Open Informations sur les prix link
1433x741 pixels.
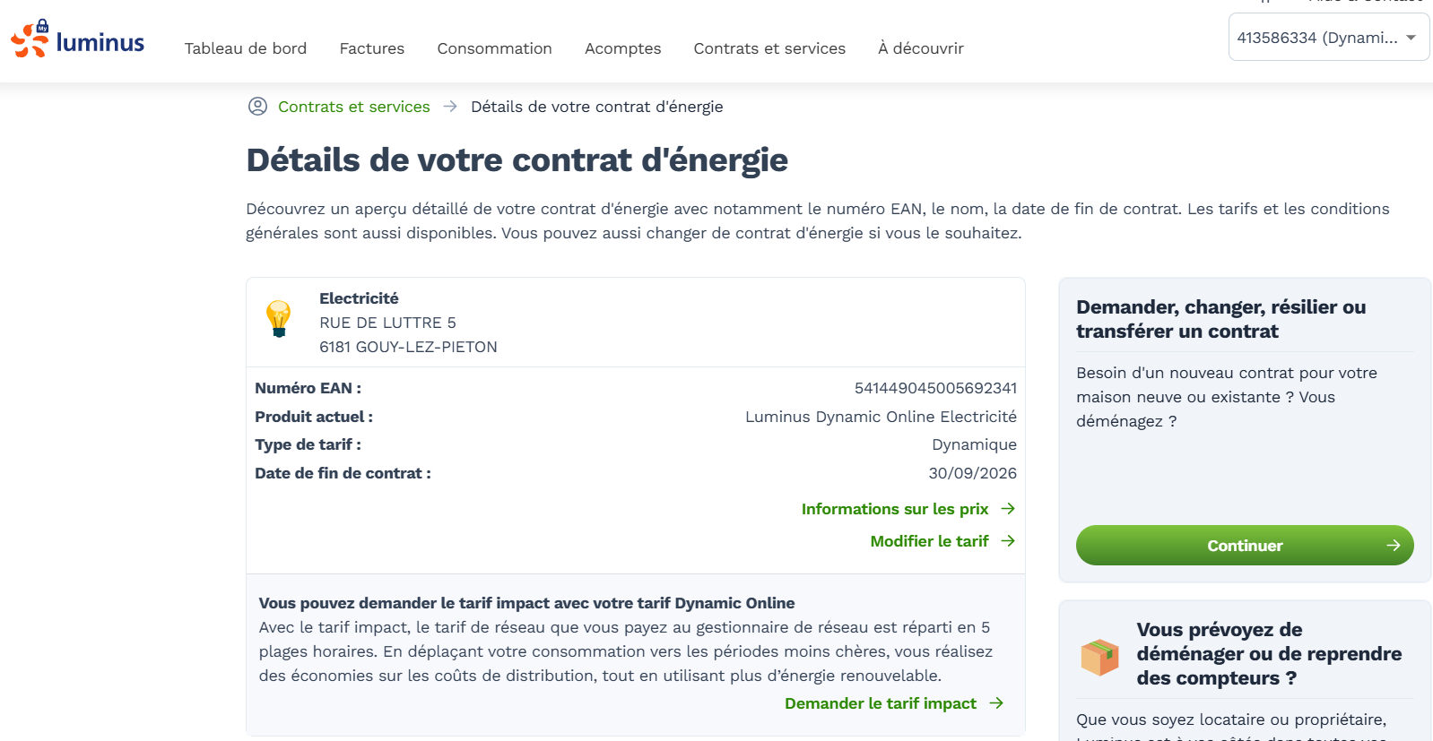coord(895,509)
